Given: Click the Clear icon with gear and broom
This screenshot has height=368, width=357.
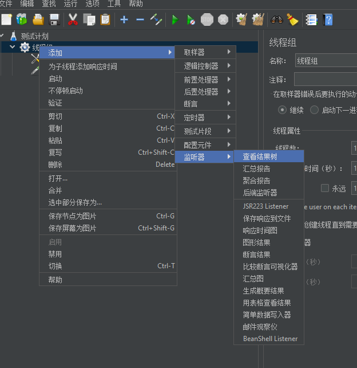Looking at the screenshot, I should (x=241, y=19).
